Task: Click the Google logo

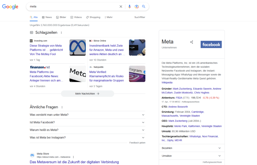Action: click(10, 7)
